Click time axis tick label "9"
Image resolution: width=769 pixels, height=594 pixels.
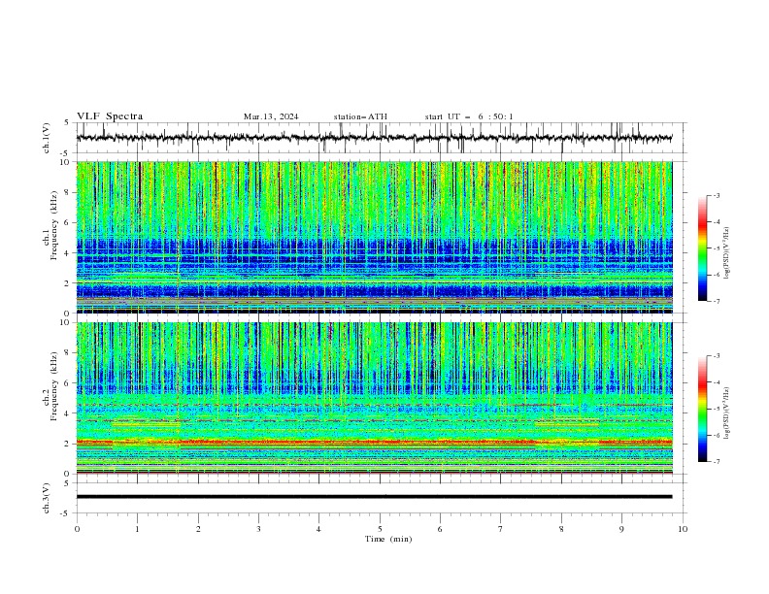(x=621, y=529)
